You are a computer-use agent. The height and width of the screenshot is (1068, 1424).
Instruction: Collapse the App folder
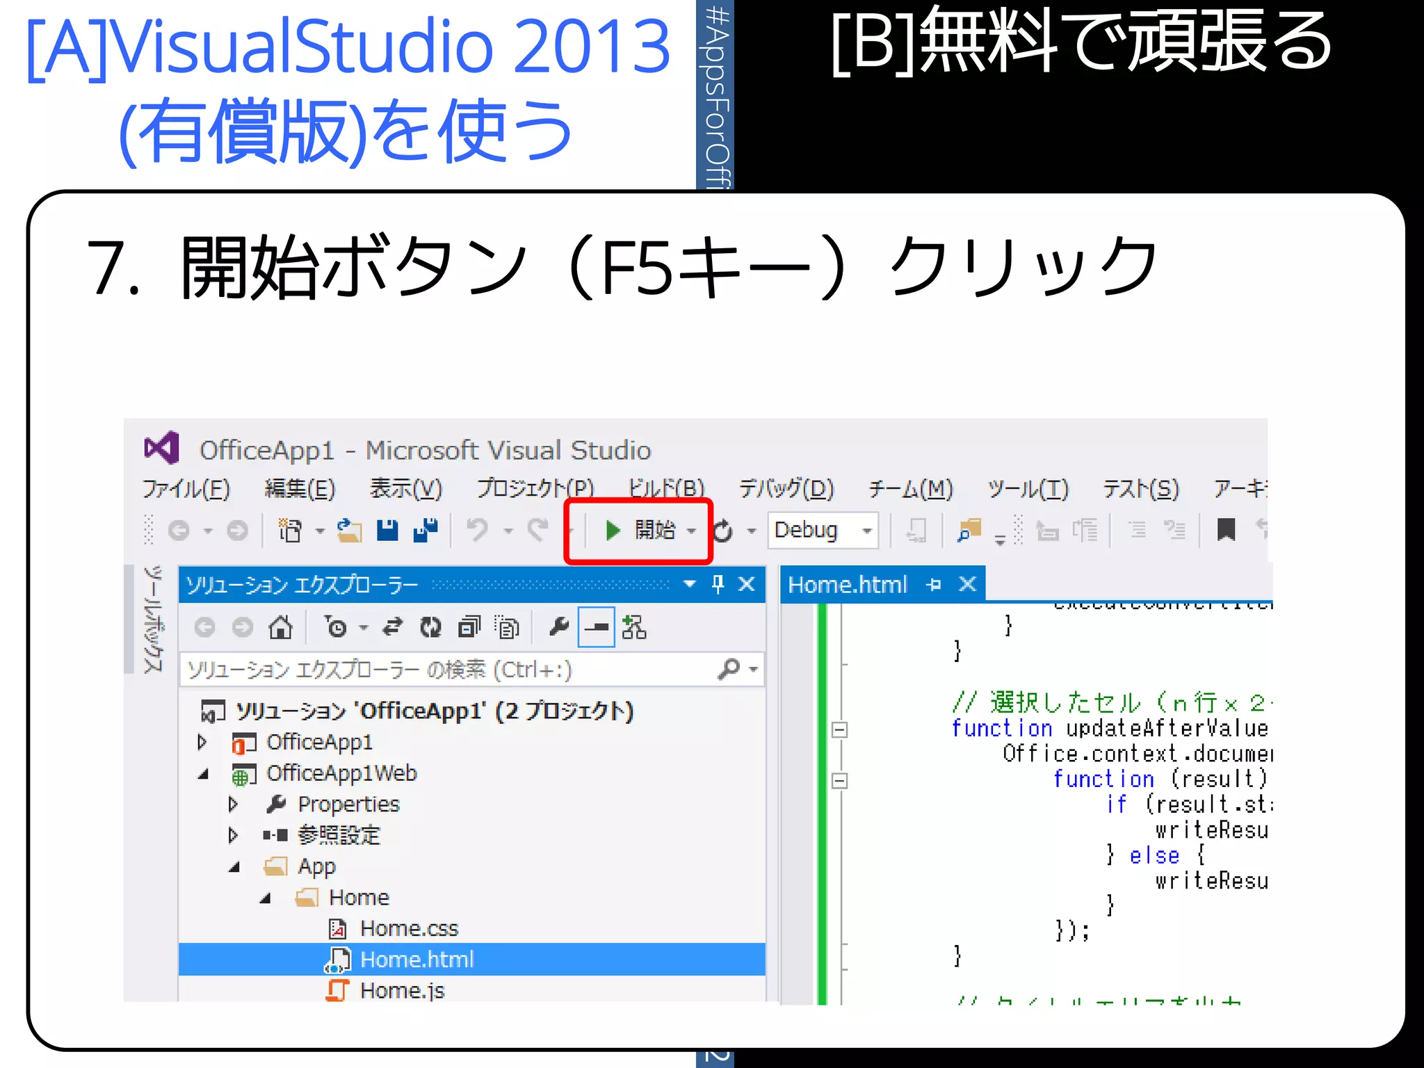point(234,867)
